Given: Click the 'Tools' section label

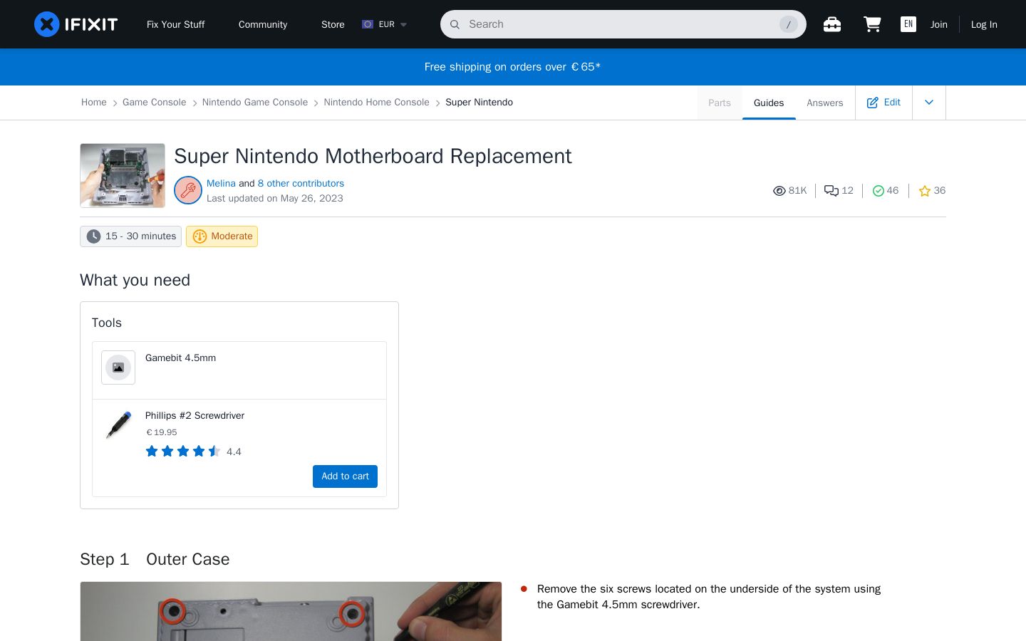Looking at the screenshot, I should click(x=107, y=323).
